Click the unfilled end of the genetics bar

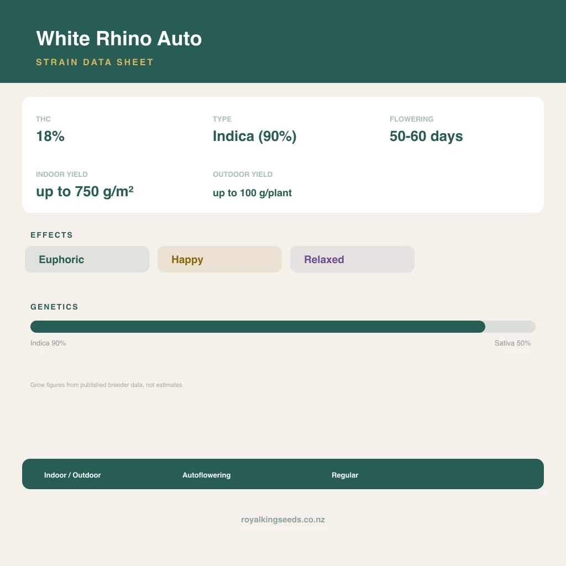pyautogui.click(x=510, y=327)
